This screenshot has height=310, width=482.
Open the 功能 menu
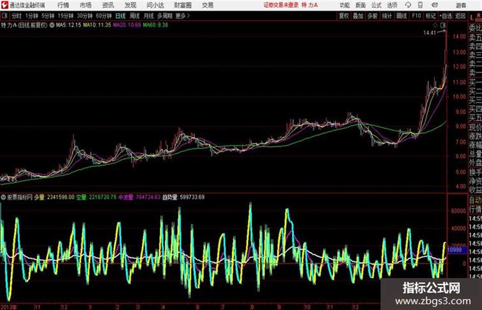[x=345, y=5]
